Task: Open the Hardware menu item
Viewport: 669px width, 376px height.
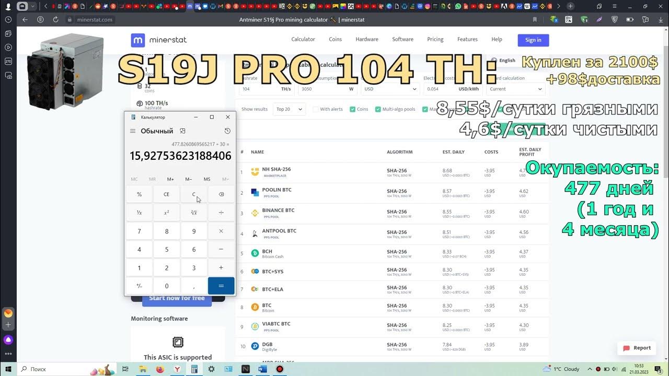Action: (x=367, y=39)
